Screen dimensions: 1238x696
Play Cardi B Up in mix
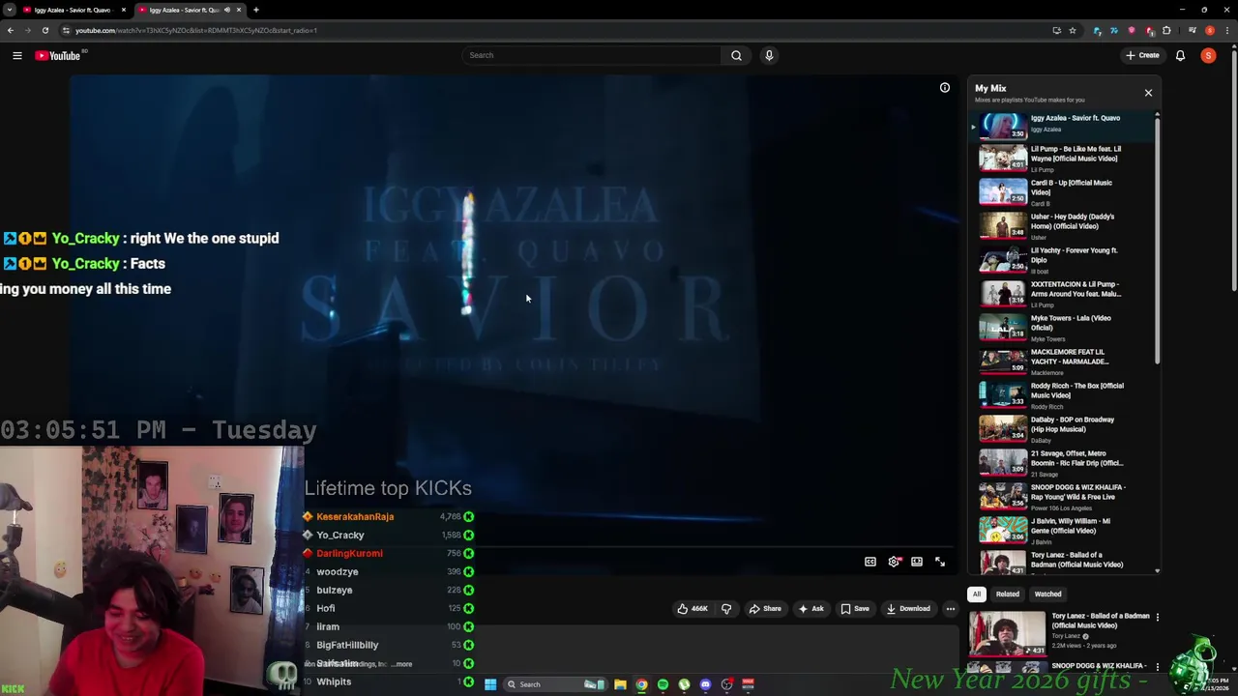pyautogui.click(x=1062, y=192)
